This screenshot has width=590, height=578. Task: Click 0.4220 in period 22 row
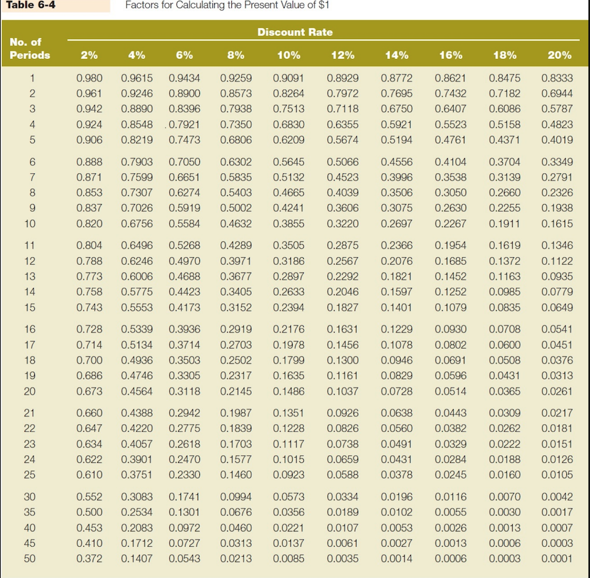pyautogui.click(x=137, y=428)
